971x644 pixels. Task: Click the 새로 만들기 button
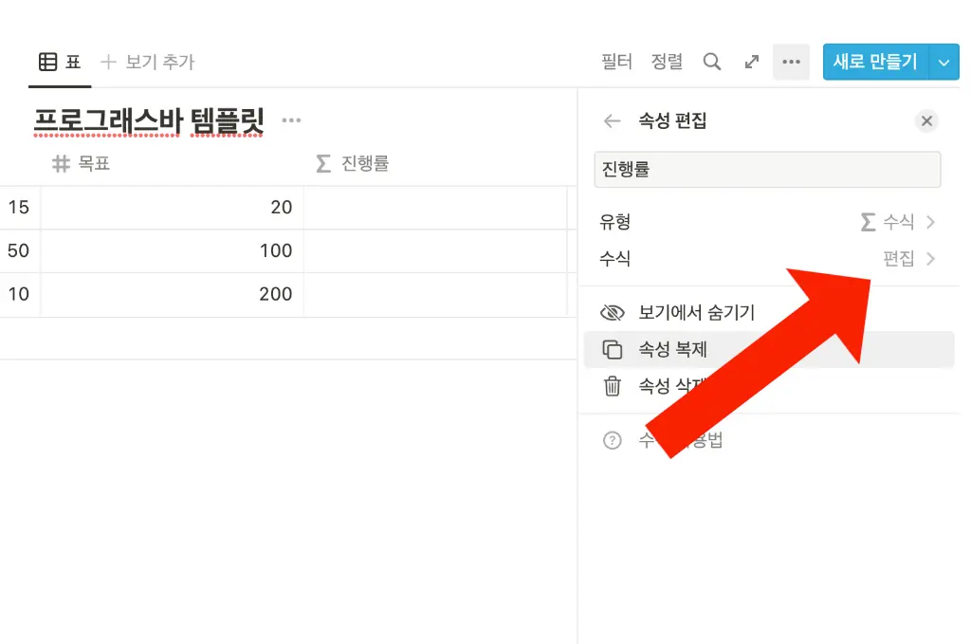[x=874, y=63]
